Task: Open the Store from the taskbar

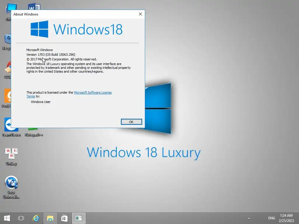Action: 65,218
